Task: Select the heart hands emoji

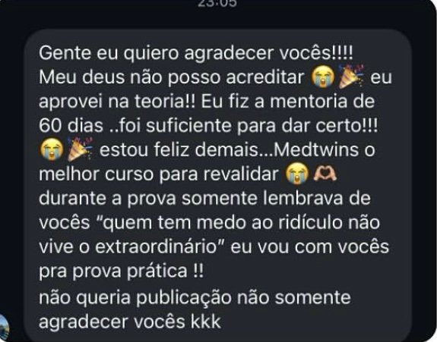Action: (x=325, y=173)
